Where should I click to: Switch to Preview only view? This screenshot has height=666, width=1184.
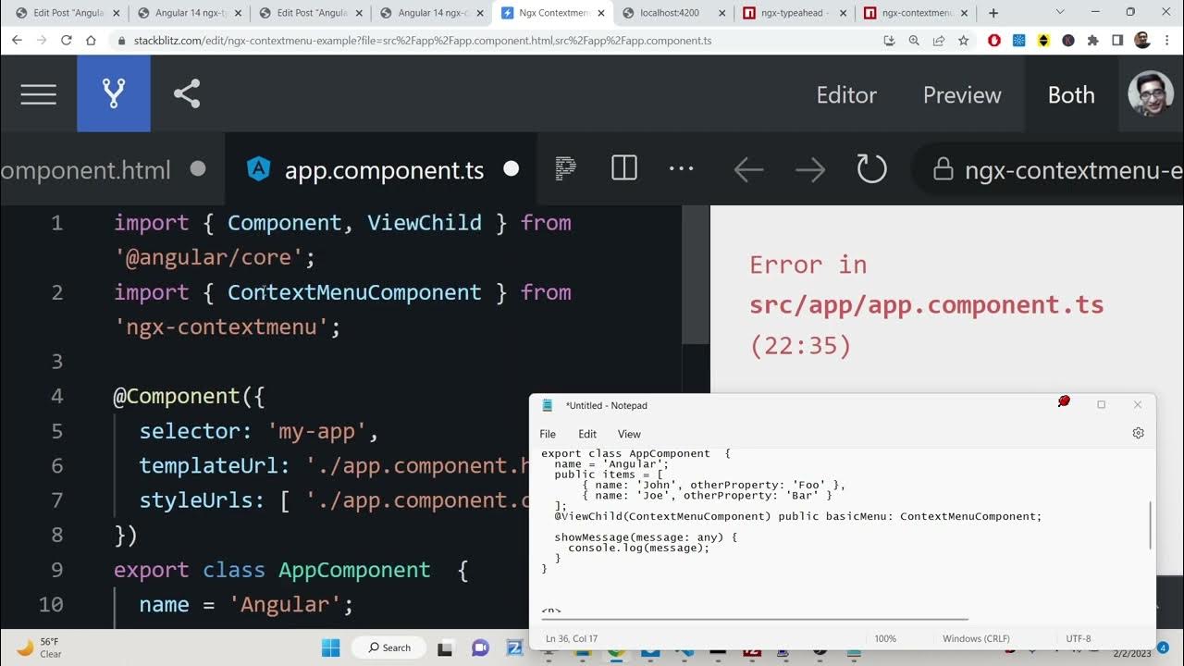(962, 95)
